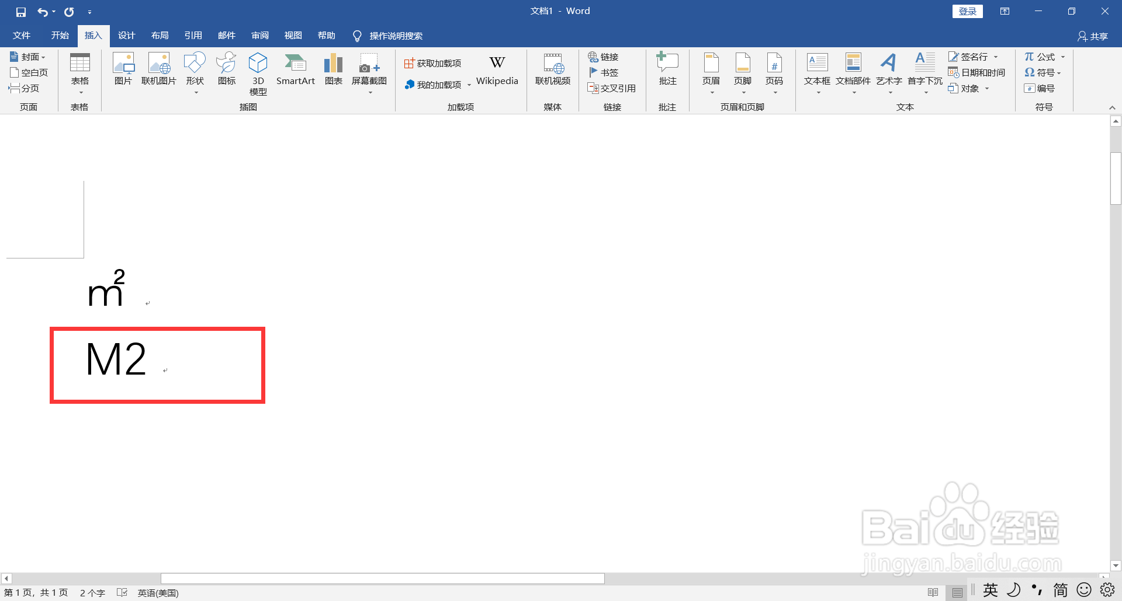Open the 表格 table insert menu
This screenshot has width=1122, height=601.
pyautogui.click(x=80, y=74)
